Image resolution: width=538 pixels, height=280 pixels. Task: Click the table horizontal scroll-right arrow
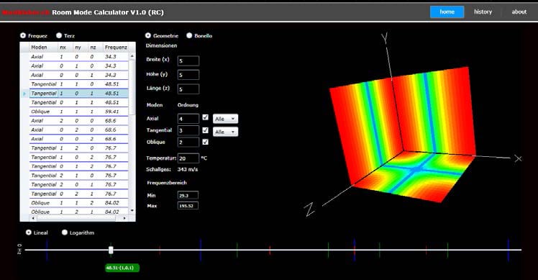[124, 218]
